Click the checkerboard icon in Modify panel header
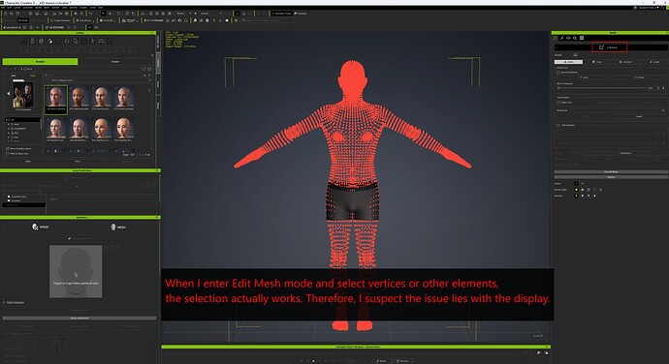 [582, 38]
